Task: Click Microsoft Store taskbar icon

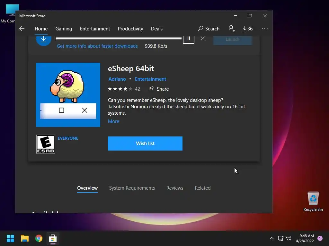Action: click(53, 238)
